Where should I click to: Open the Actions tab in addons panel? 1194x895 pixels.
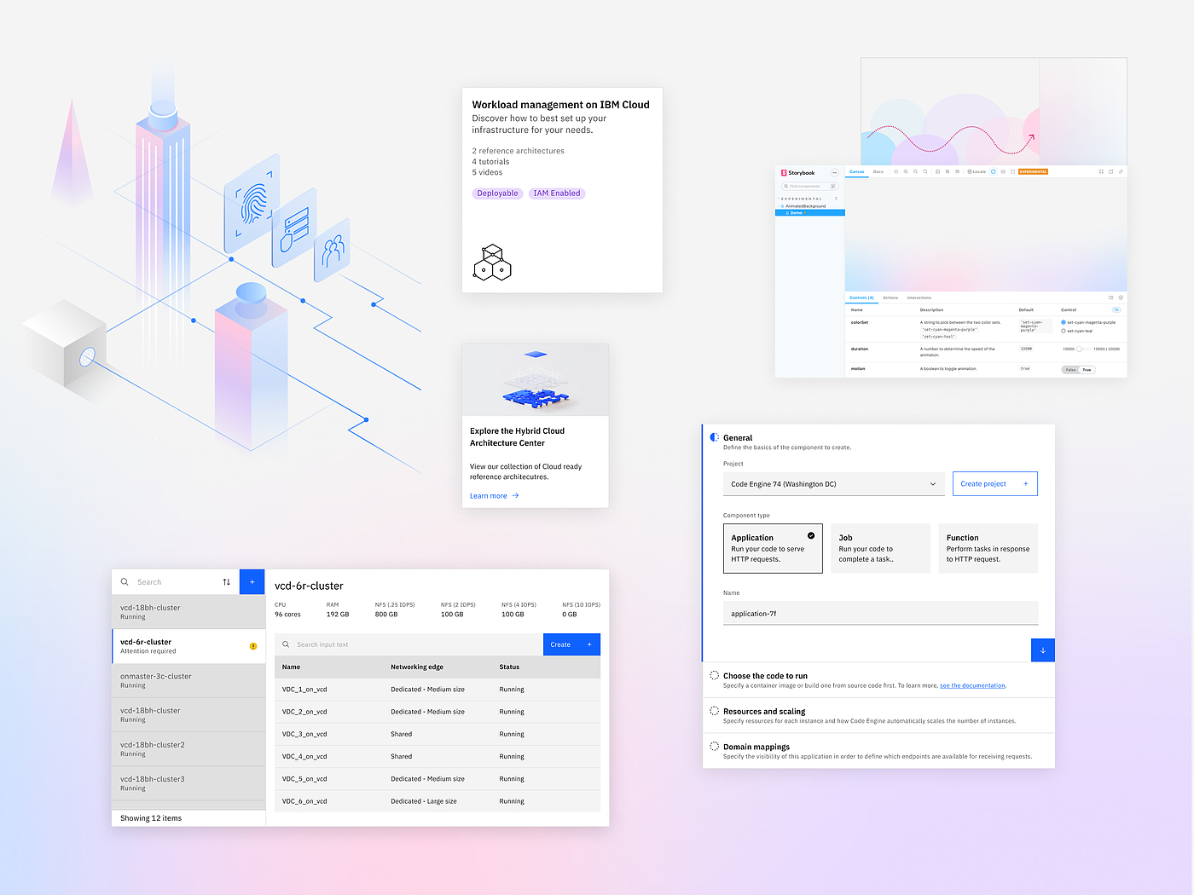point(890,297)
